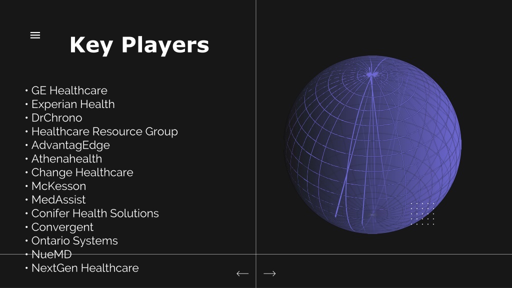Screen dimensions: 512x288
Task: Advance to next slide with right arrow
Action: click(x=269, y=273)
